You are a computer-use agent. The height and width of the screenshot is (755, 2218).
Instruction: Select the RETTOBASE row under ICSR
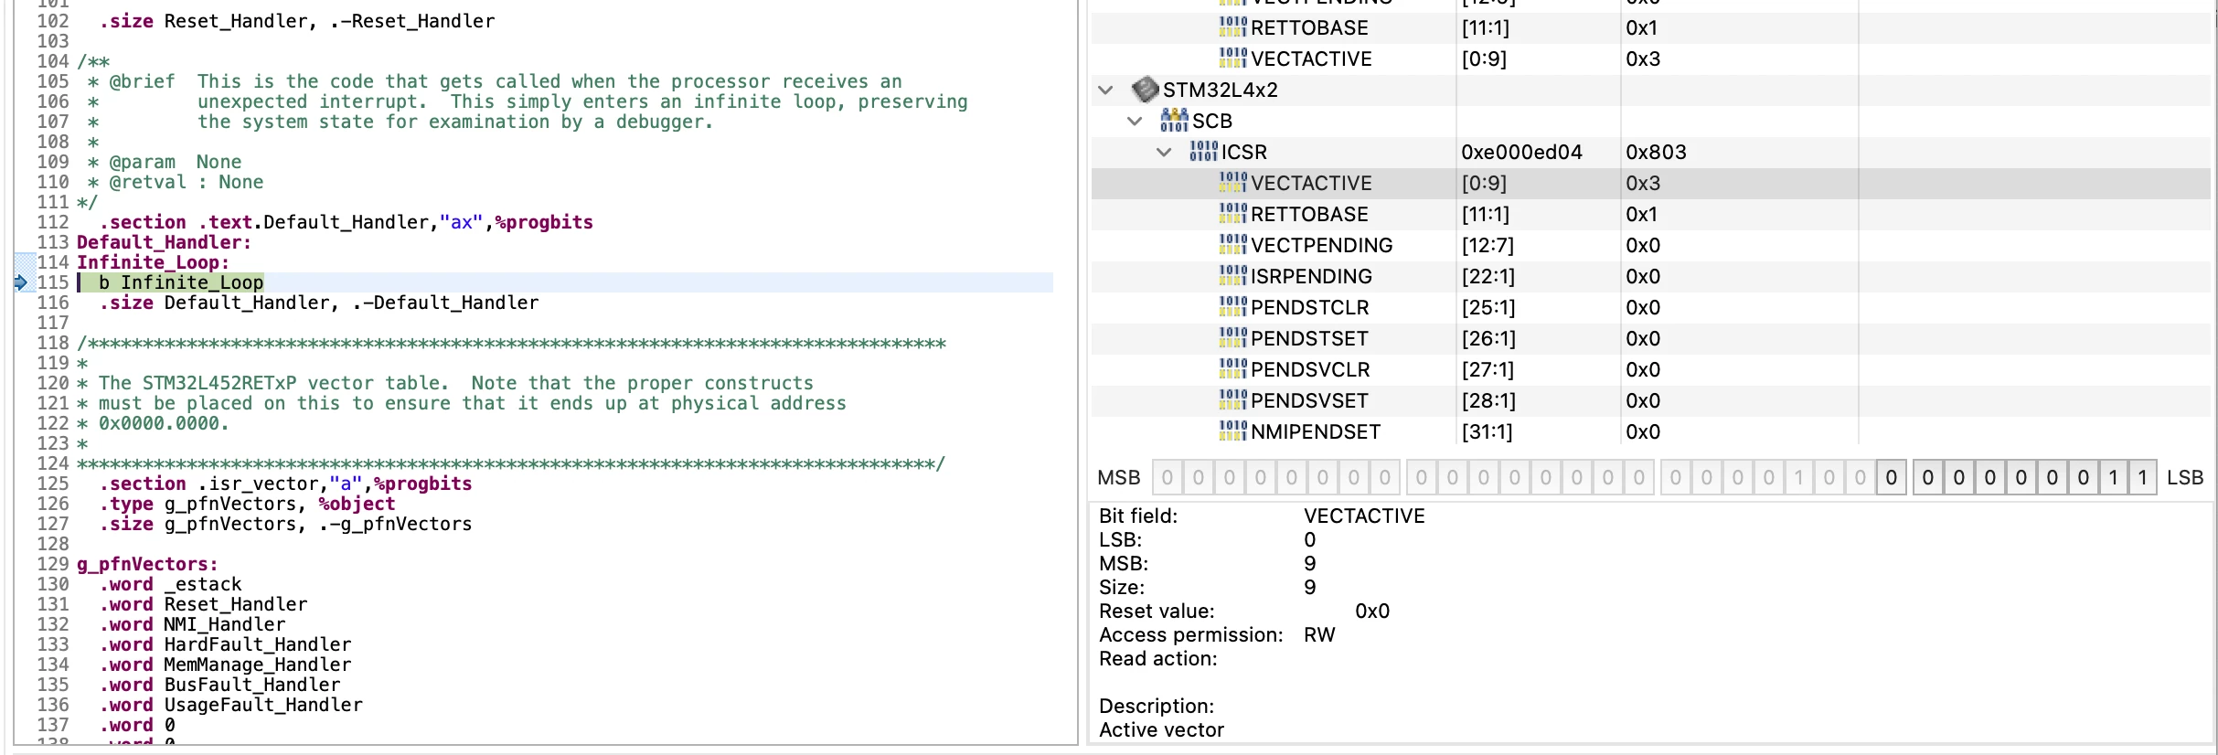click(x=1650, y=214)
